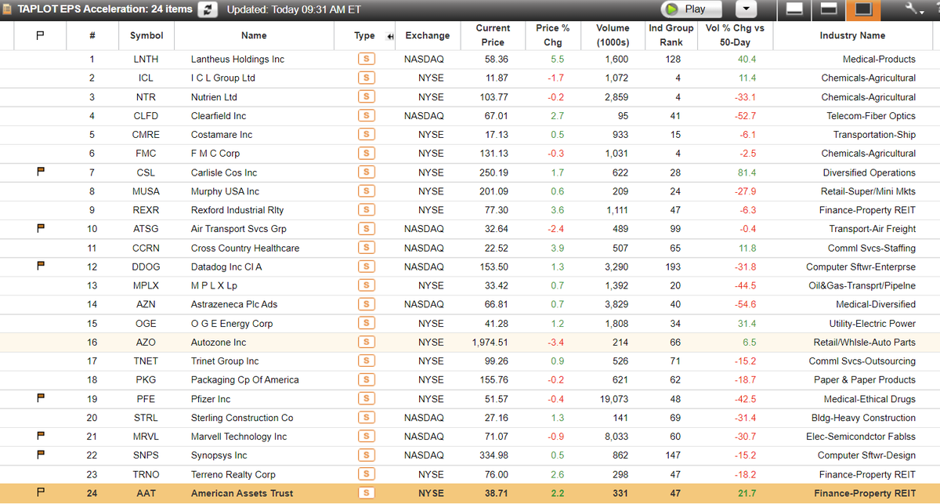This screenshot has width=940, height=504.
Task: Sort by the Volume (1000s) header
Action: (613, 35)
